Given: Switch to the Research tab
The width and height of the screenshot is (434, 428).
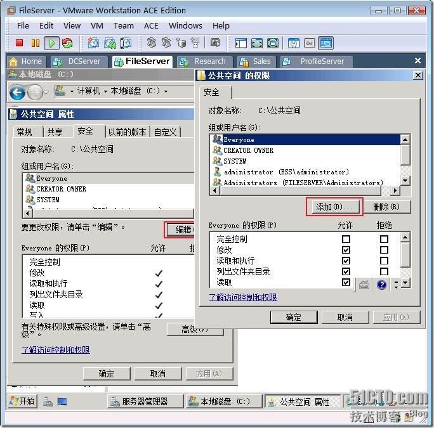Looking at the screenshot, I should pyautogui.click(x=205, y=62).
